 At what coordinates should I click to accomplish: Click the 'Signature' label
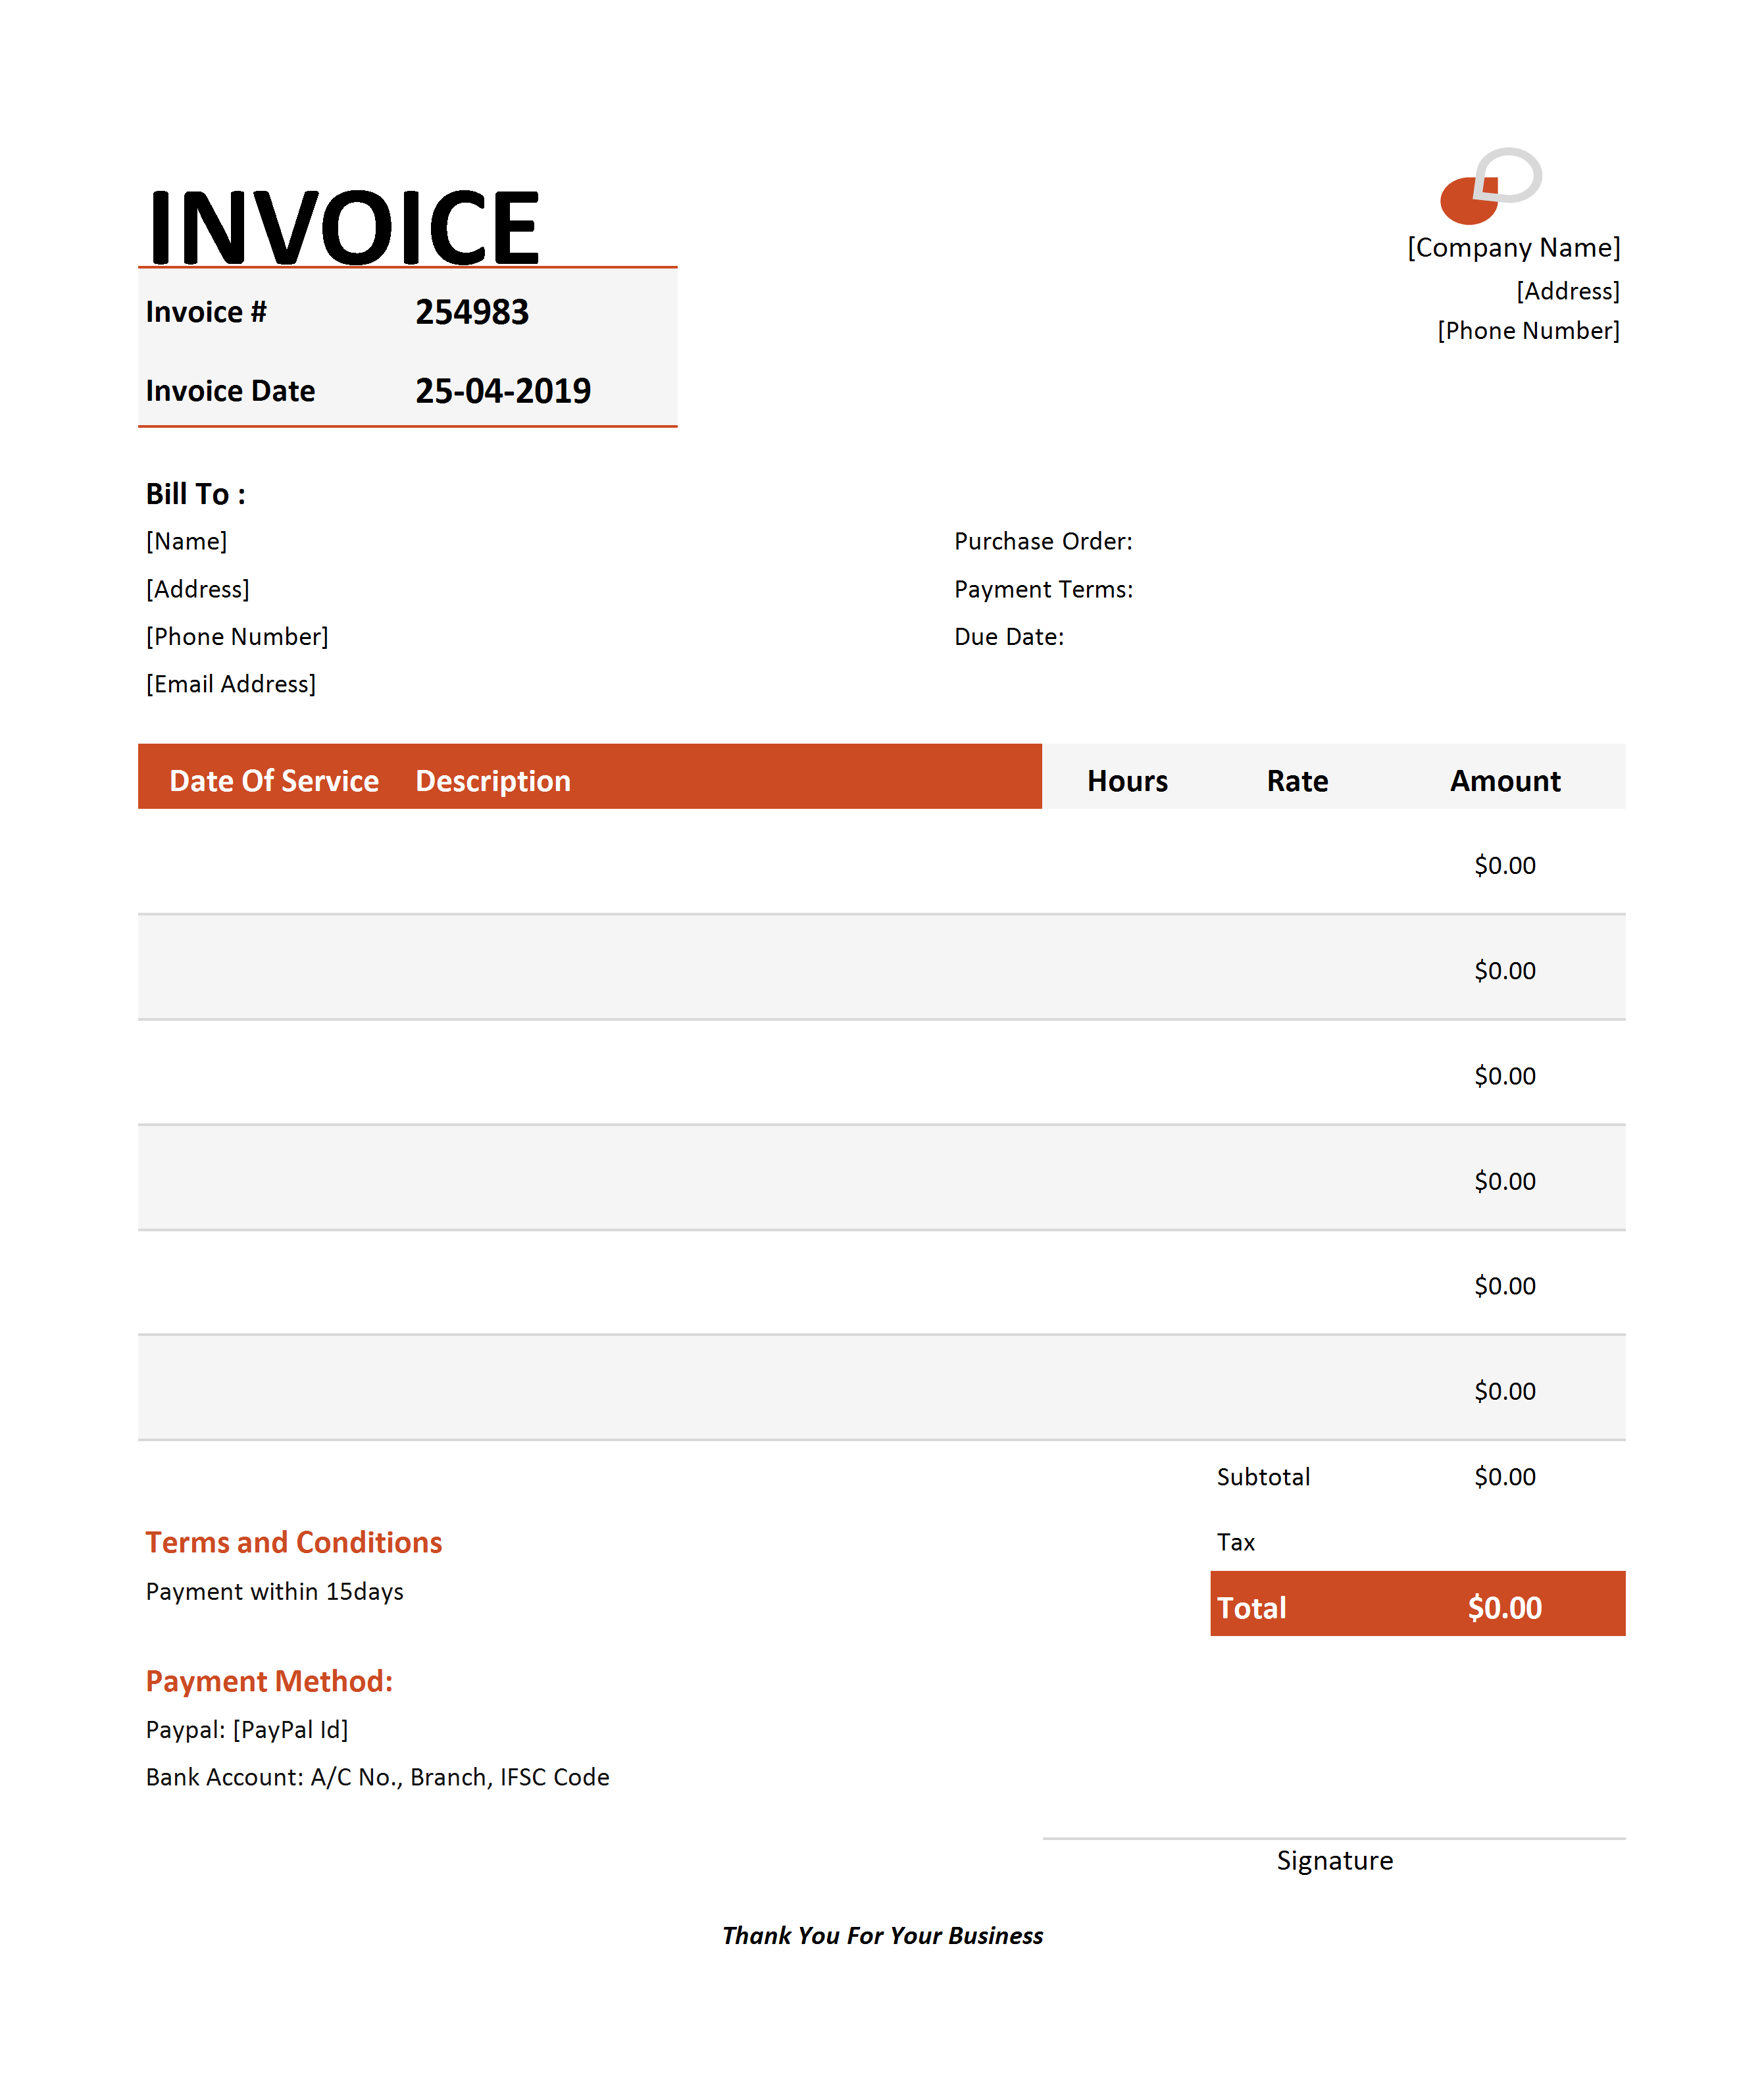coord(1335,1861)
